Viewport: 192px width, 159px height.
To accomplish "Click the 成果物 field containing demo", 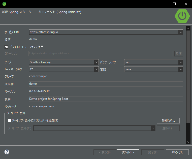I will (x=106, y=84).
